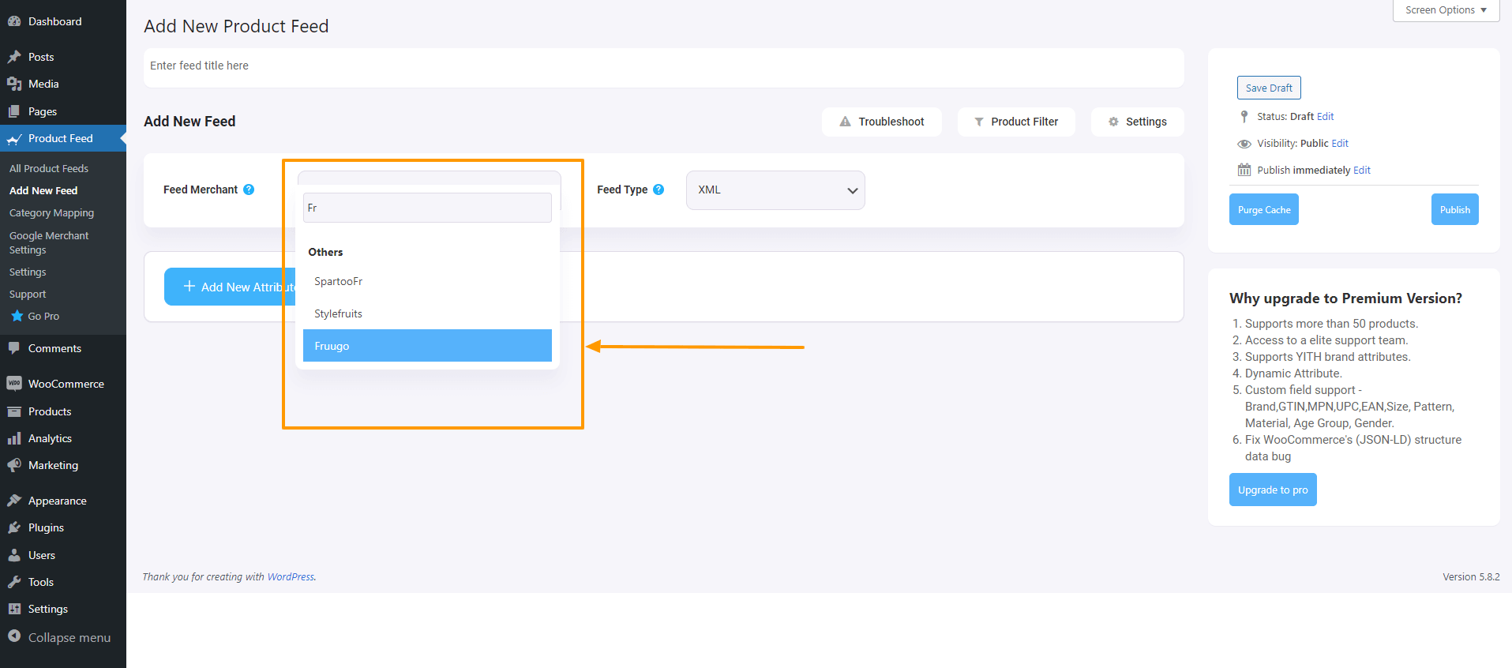This screenshot has height=668, width=1512.
Task: Open Product Feed Support submenu item
Action: click(28, 294)
